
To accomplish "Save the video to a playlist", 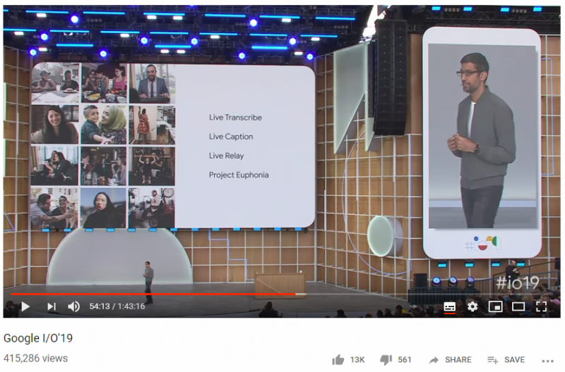I will (506, 360).
